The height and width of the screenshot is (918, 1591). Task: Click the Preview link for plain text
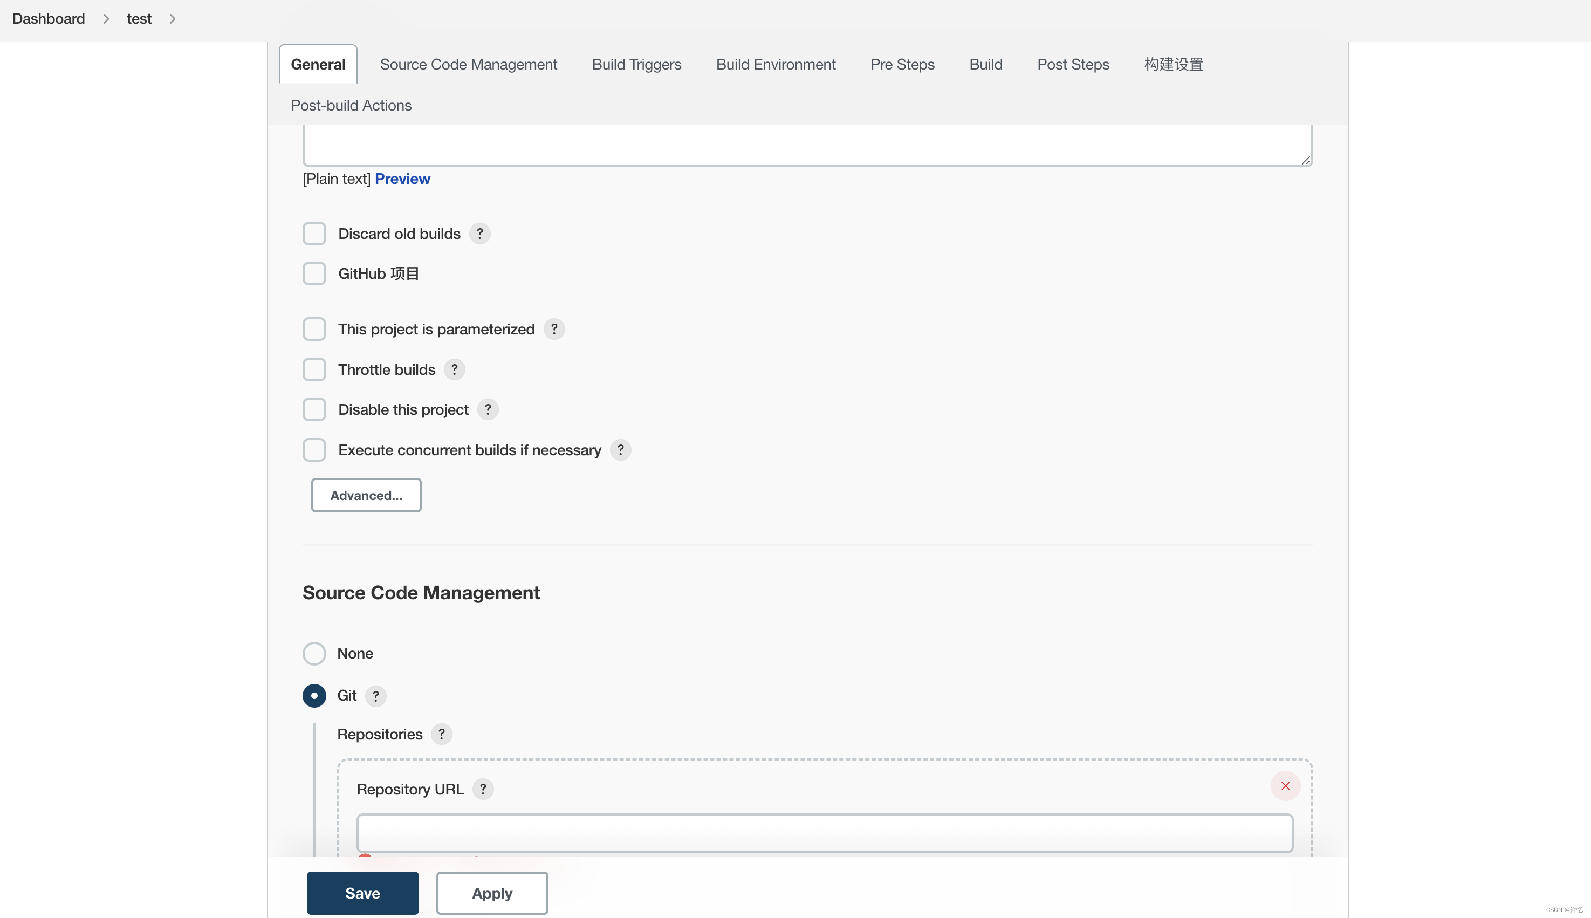click(x=402, y=178)
